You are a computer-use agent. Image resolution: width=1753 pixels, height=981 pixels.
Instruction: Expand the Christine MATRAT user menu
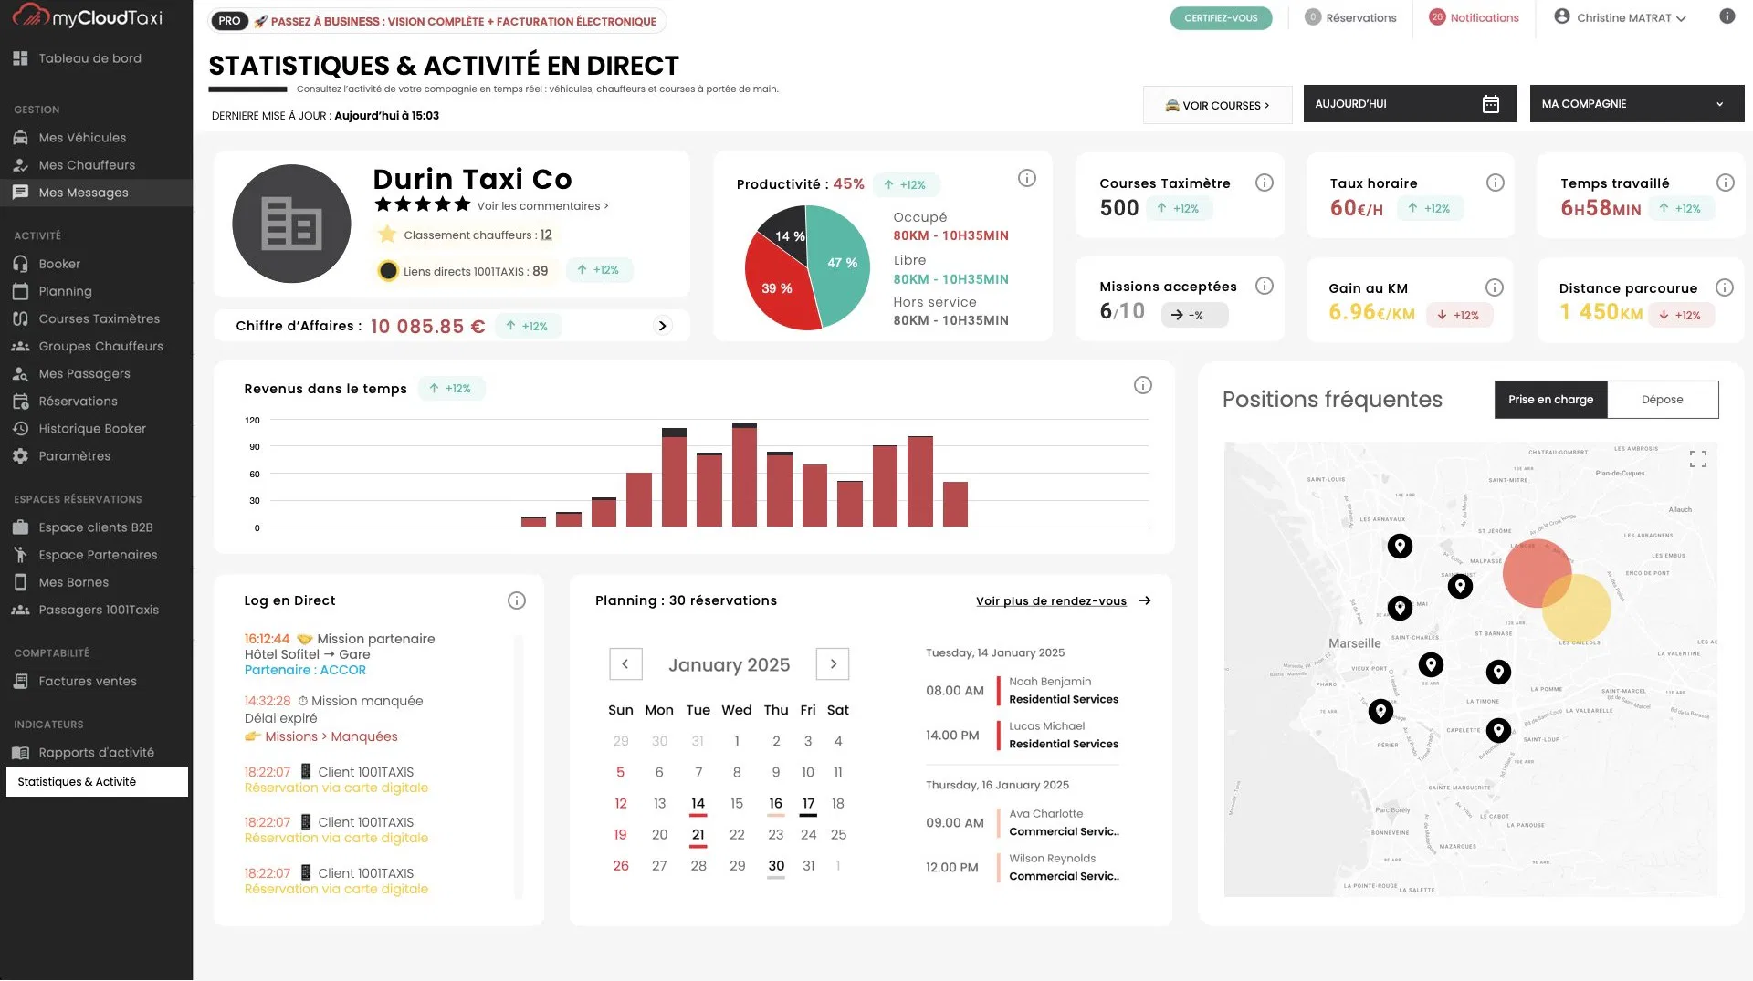click(1621, 17)
